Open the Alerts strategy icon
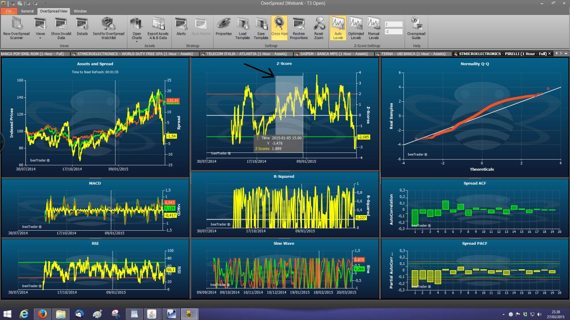Image resolution: width=570 pixels, height=320 pixels. pos(181,28)
